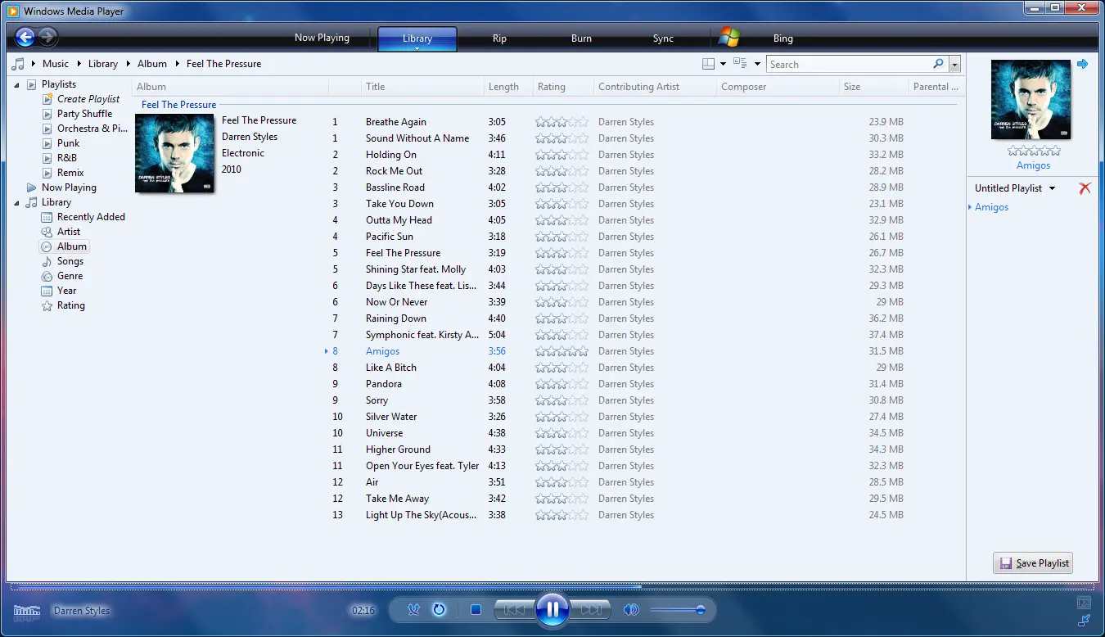
Task: Switch to the Burn tab
Action: pyautogui.click(x=581, y=38)
